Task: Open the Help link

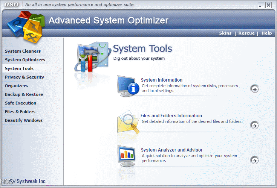Action: 266,33
